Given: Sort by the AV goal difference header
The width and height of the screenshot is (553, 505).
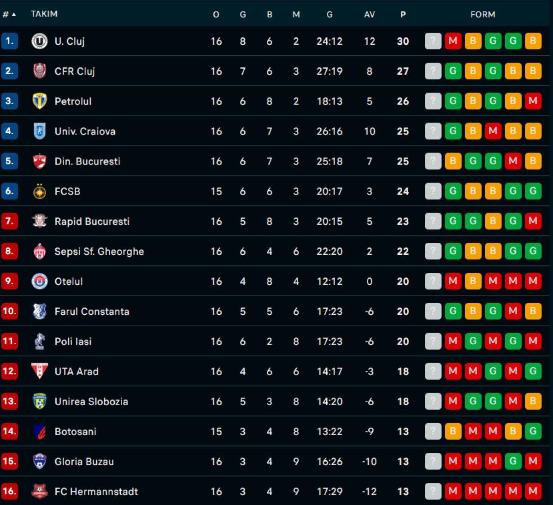Looking at the screenshot, I should point(369,14).
